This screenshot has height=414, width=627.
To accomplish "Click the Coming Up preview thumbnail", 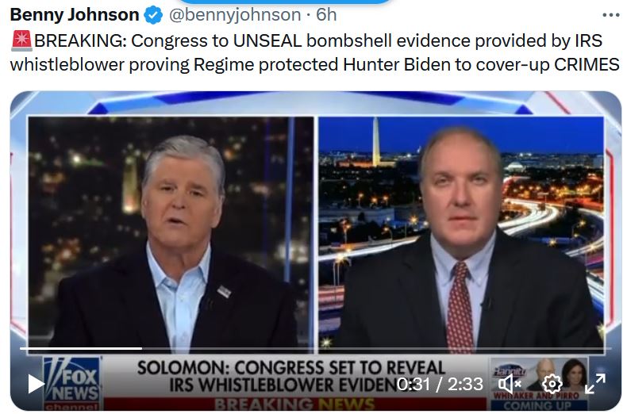I will coord(540,384).
